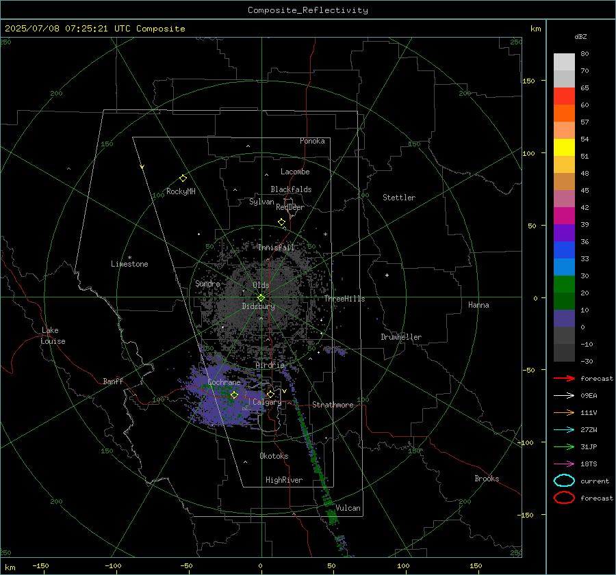Click the HighRiver label
Viewport: 616px width, 575px height.
click(x=284, y=480)
